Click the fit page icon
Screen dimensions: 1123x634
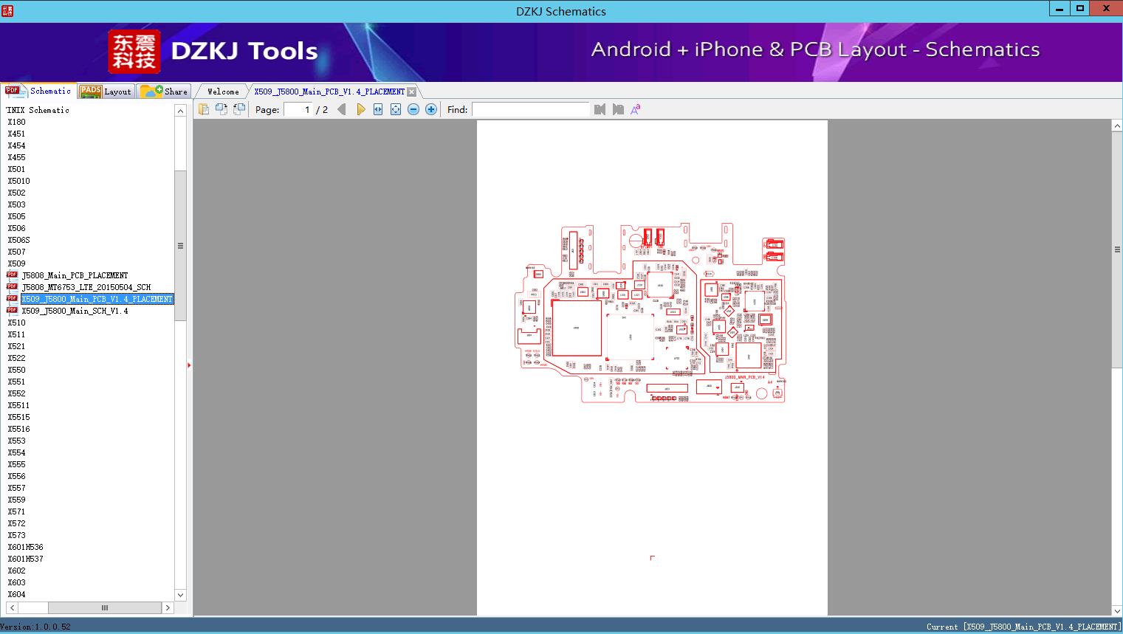point(396,109)
